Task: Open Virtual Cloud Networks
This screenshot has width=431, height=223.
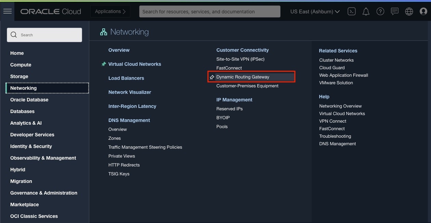Action: (x=135, y=64)
